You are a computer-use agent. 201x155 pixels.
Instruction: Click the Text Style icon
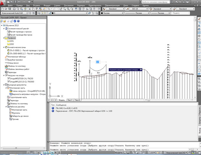click(104, 9)
